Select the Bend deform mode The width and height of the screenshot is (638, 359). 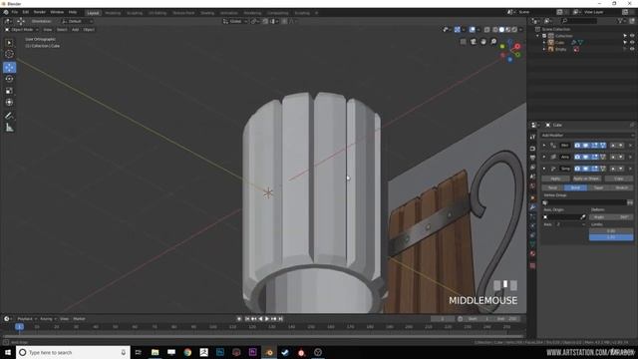pyautogui.click(x=575, y=187)
